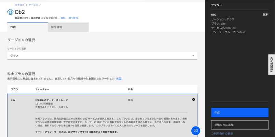Click the 料金プランの選択 heading
Screen dimensions: 275x137
tap(21, 74)
